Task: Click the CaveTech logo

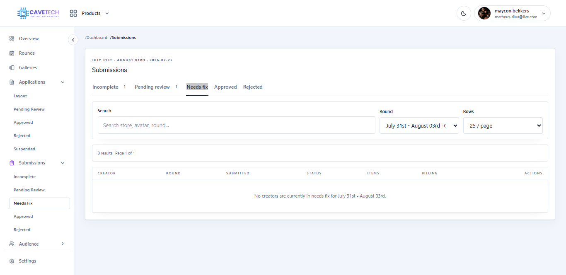Action: (38, 13)
